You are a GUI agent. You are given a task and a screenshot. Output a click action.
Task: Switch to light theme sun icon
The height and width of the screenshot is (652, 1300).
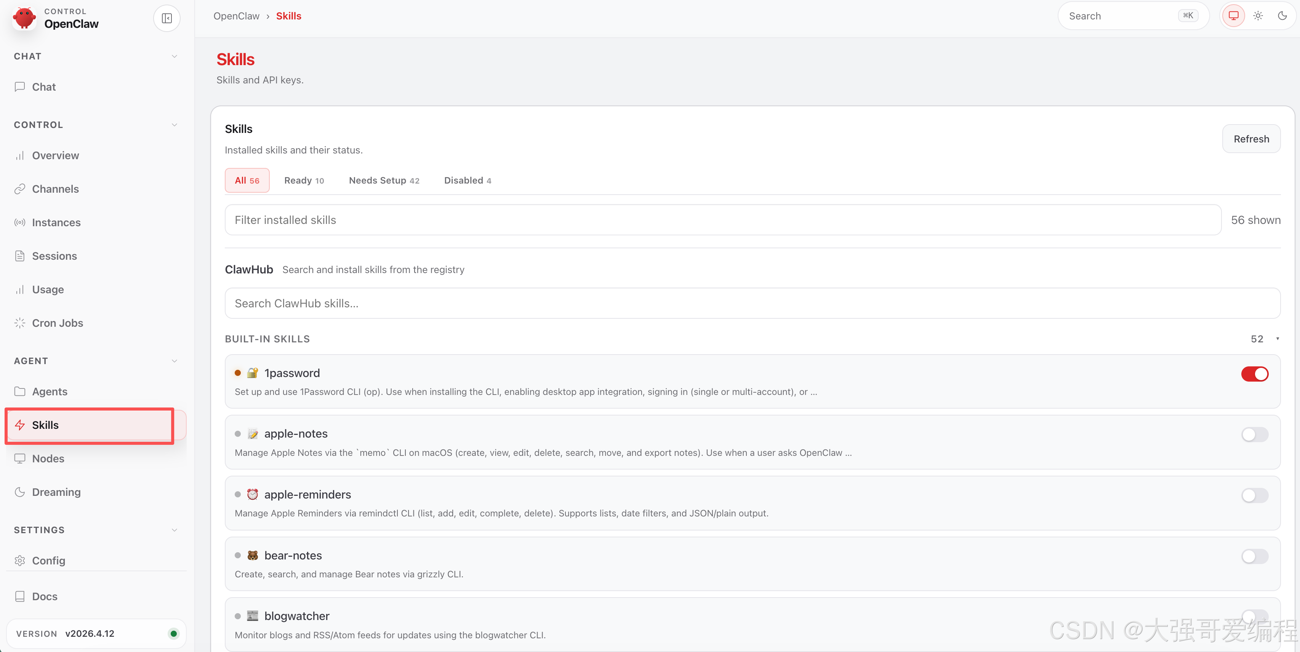tap(1258, 16)
